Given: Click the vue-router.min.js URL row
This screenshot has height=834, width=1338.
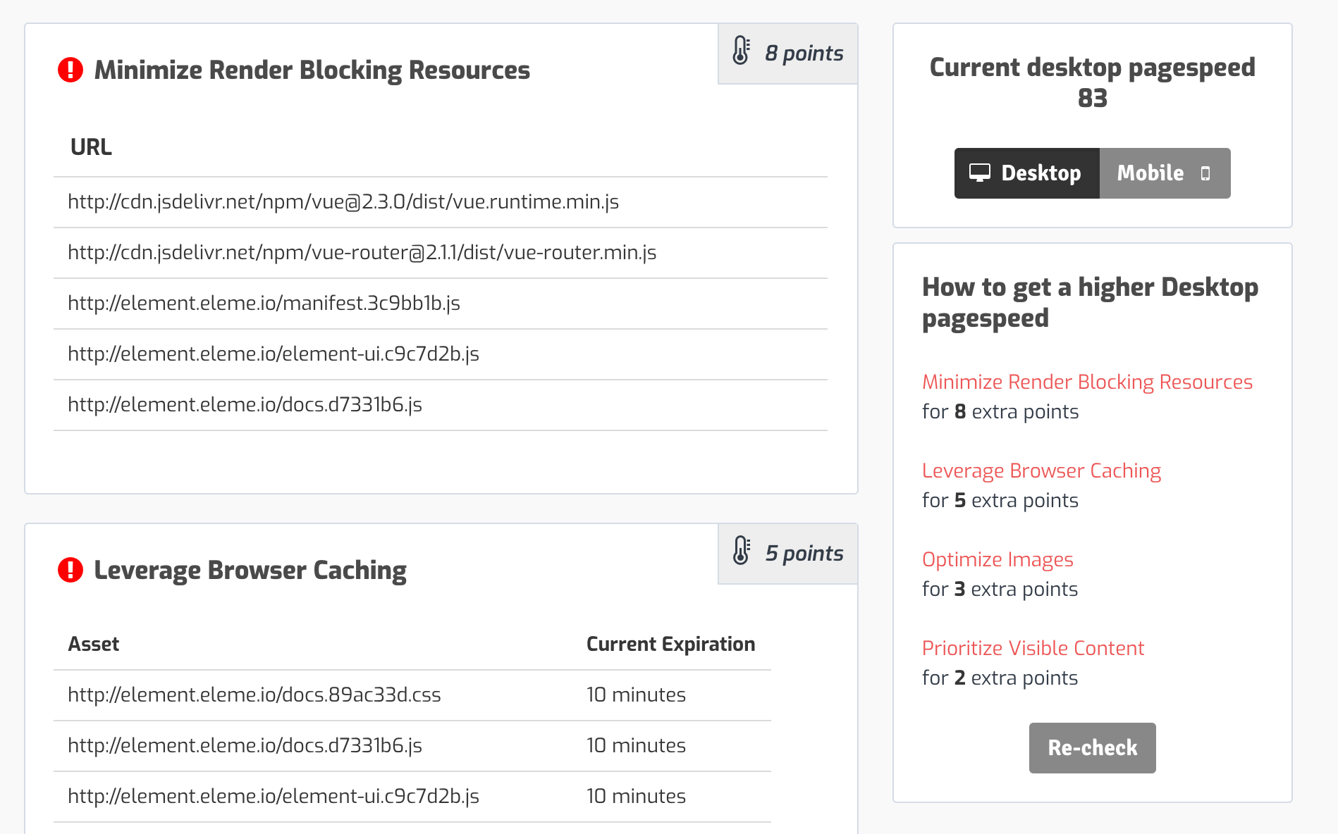Looking at the screenshot, I should click(x=362, y=253).
